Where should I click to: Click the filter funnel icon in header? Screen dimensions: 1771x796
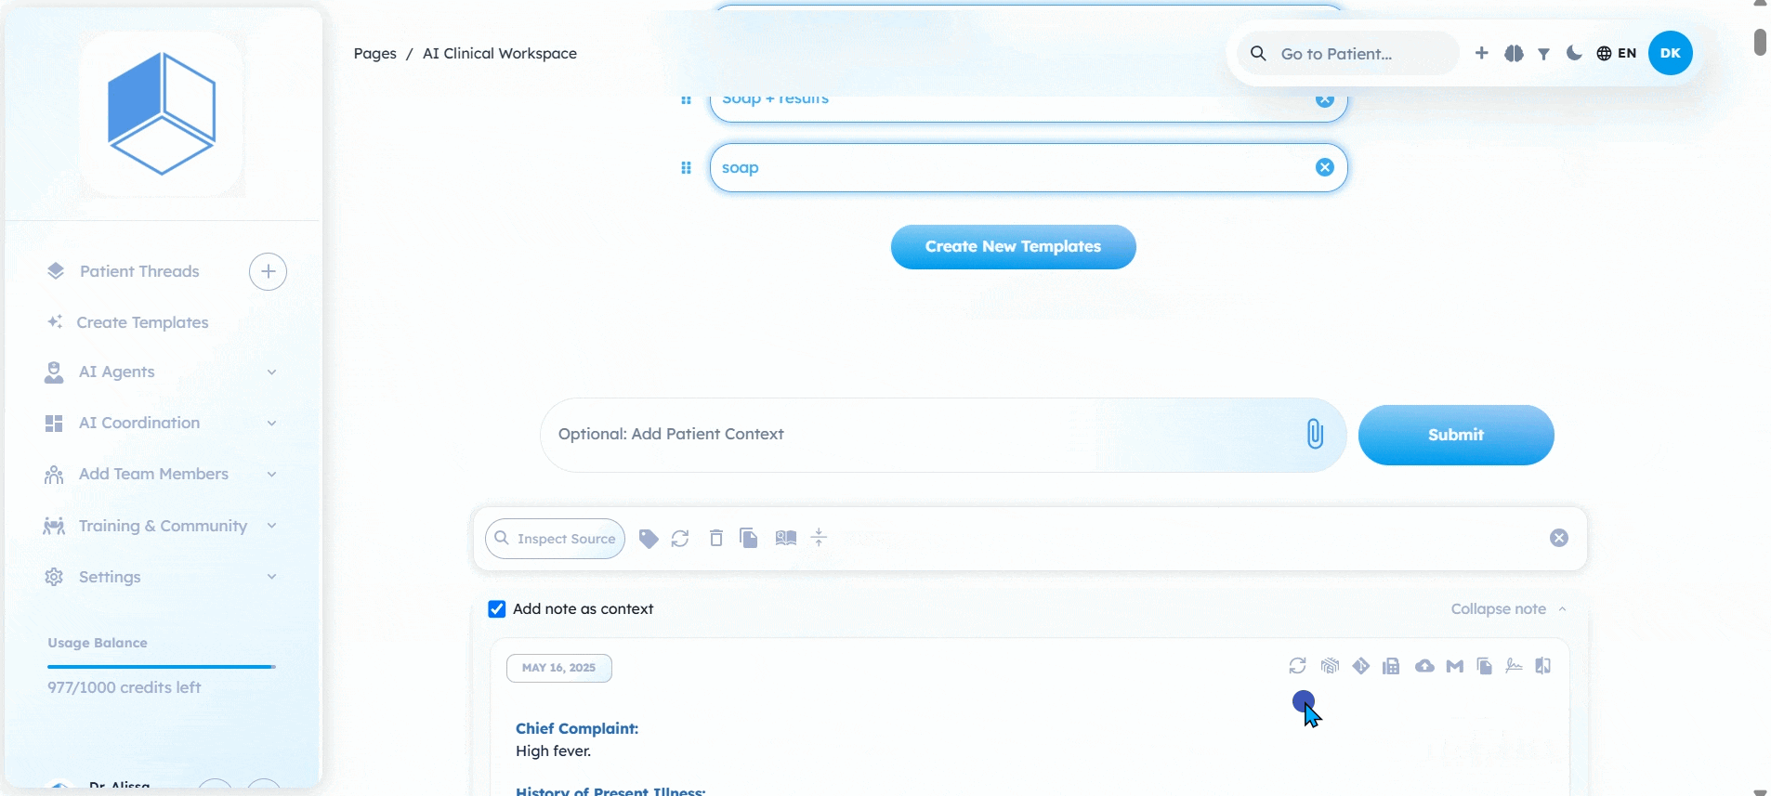click(1543, 54)
